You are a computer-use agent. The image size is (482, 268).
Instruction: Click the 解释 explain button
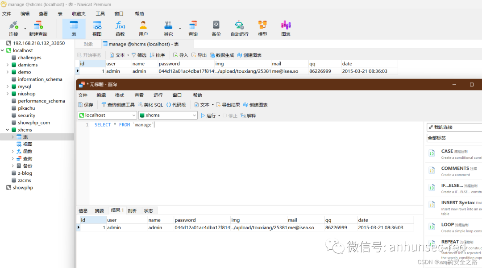(249, 116)
